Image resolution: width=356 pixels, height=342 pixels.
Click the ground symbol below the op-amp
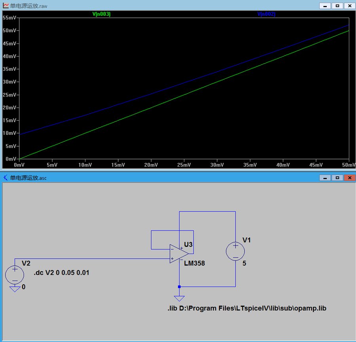[179, 298]
